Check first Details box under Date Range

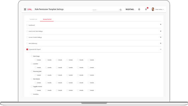tap(35, 60)
